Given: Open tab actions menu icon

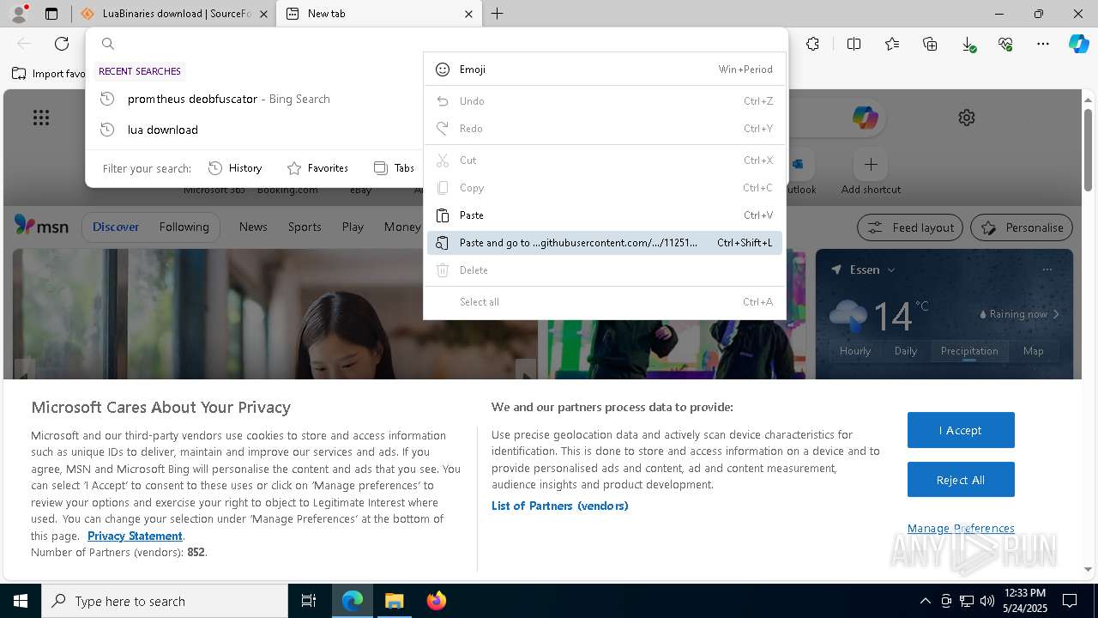Looking at the screenshot, I should coord(51,14).
